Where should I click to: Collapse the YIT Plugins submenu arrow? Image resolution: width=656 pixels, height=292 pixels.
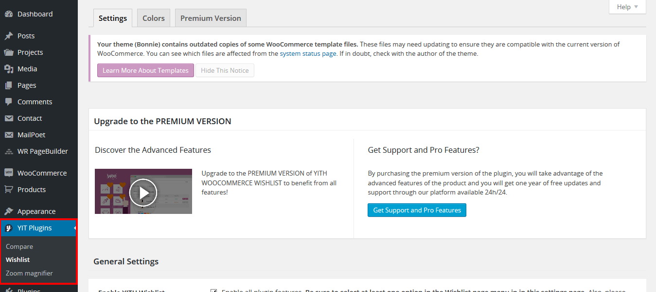coord(74,228)
